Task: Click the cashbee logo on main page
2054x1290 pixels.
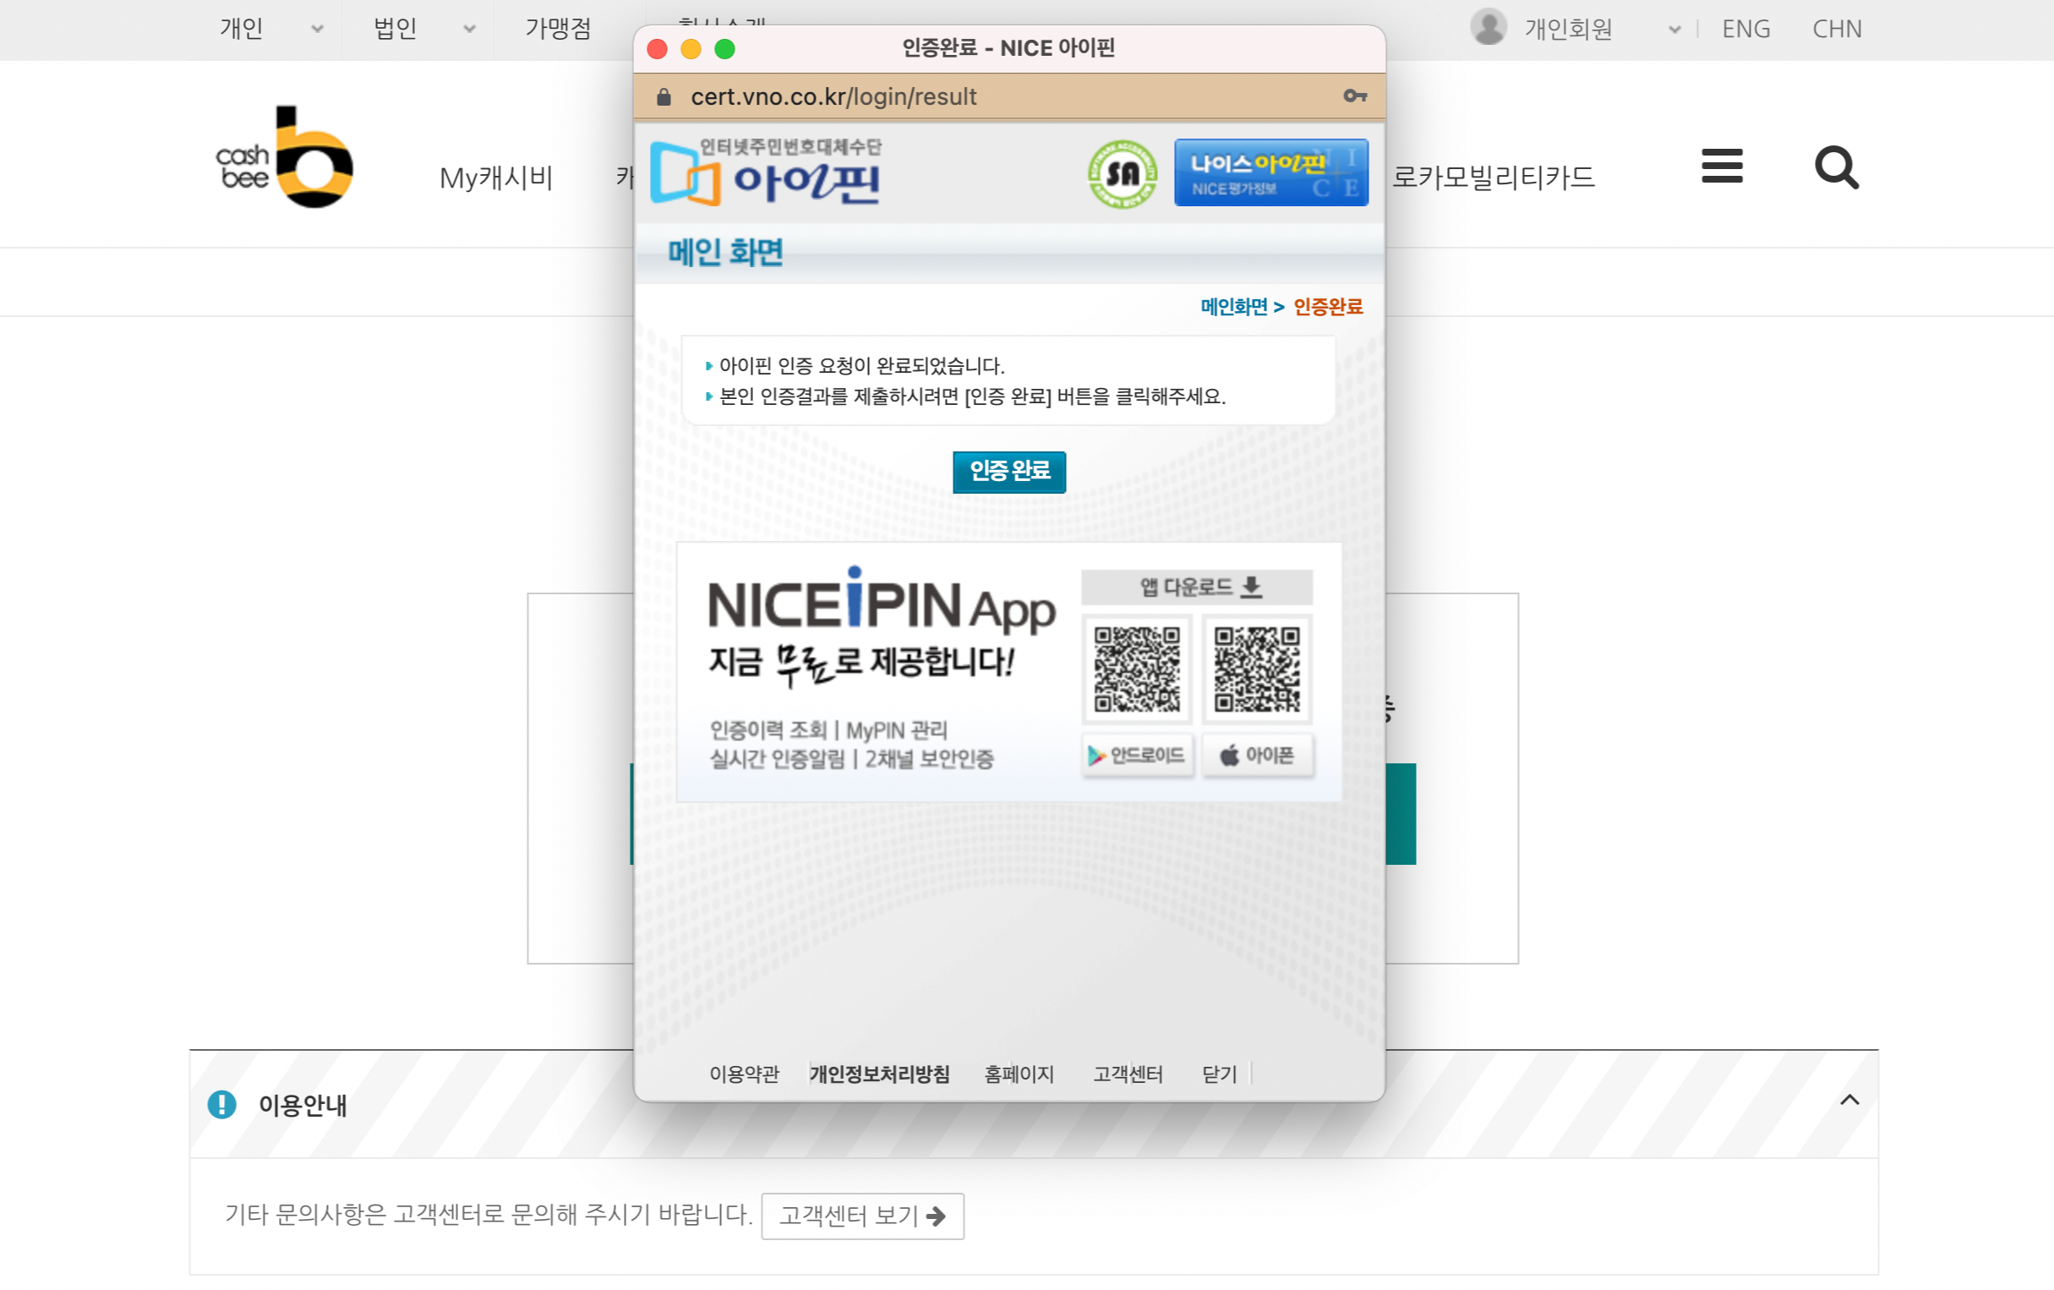Action: pyautogui.click(x=285, y=158)
